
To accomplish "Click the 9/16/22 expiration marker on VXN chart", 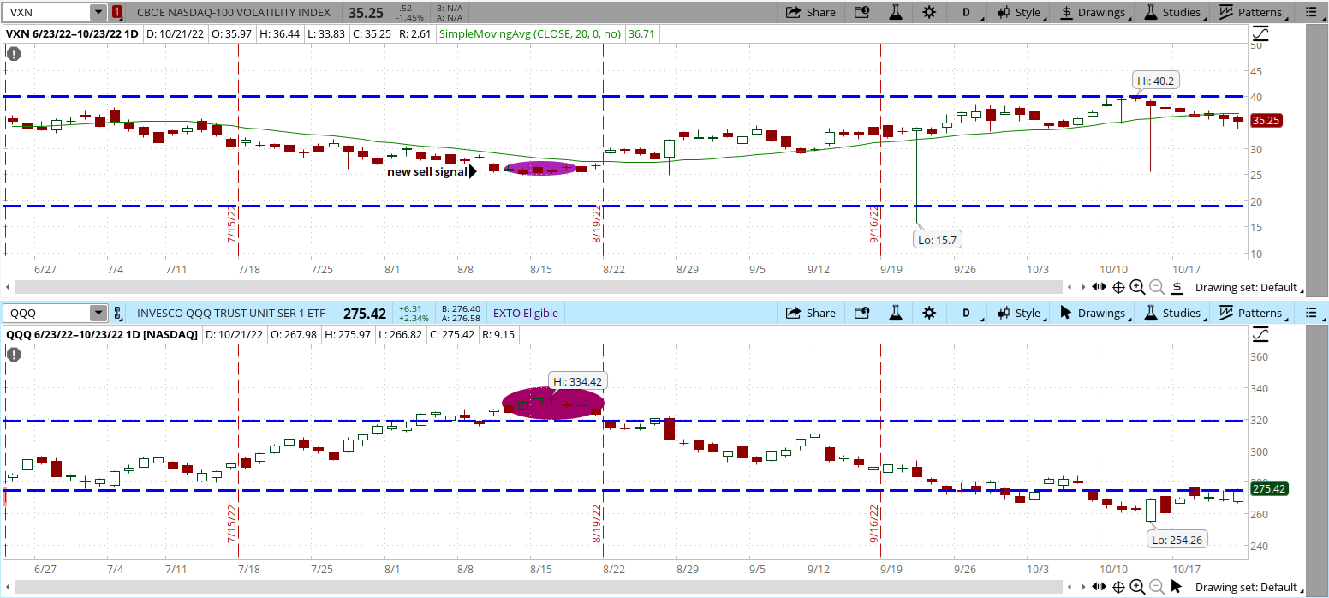I will point(874,225).
